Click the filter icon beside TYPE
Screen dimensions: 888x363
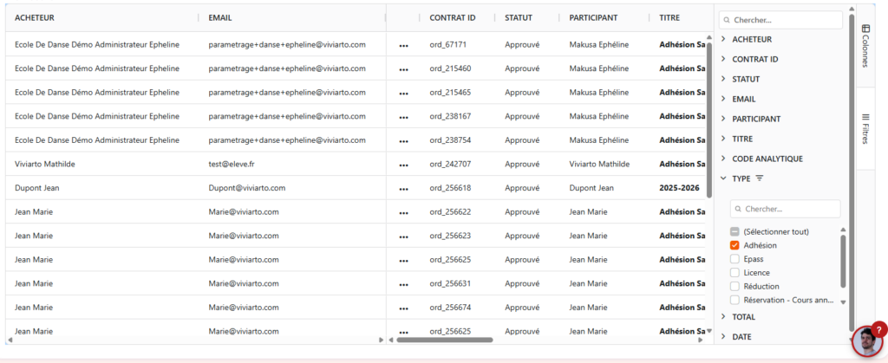click(760, 178)
